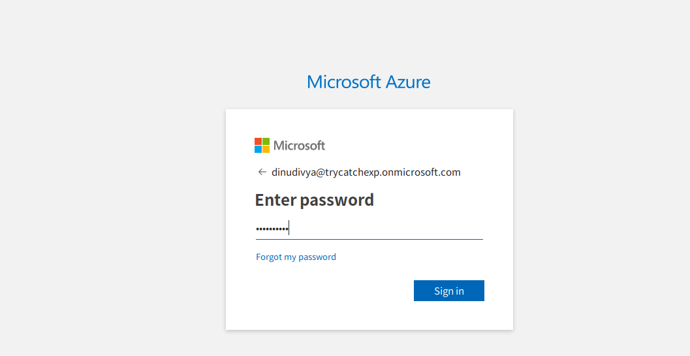Click the word Azure in page title
690x356 pixels.
pos(408,82)
